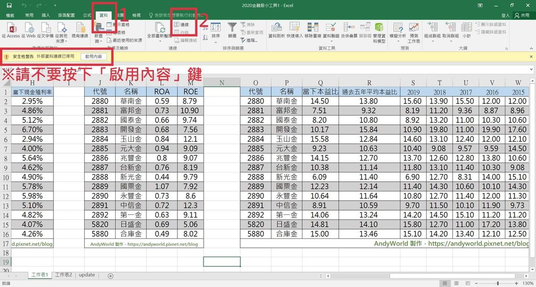
Task: Click the Undo arrow in title bar
Action: coord(24,5)
